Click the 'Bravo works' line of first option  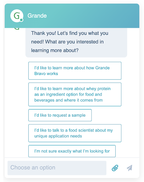click(x=46, y=74)
